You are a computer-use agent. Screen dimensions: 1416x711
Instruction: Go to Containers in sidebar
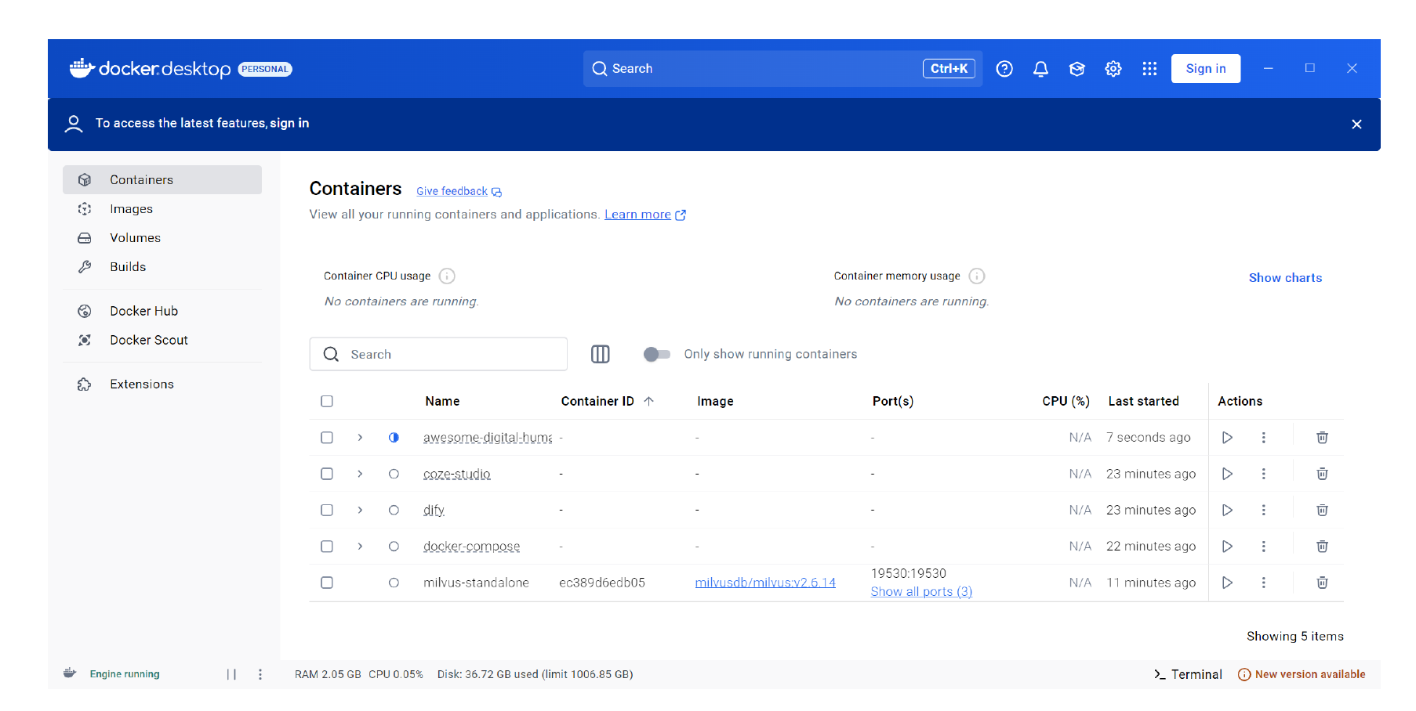coord(162,179)
